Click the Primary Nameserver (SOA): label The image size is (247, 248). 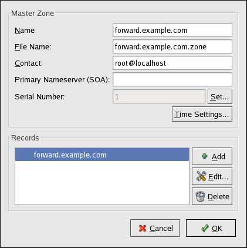(62, 80)
